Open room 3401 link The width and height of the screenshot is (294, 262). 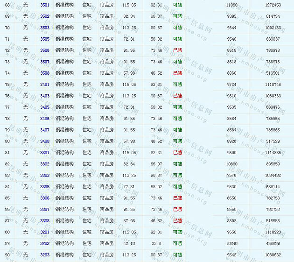[x=45, y=84]
